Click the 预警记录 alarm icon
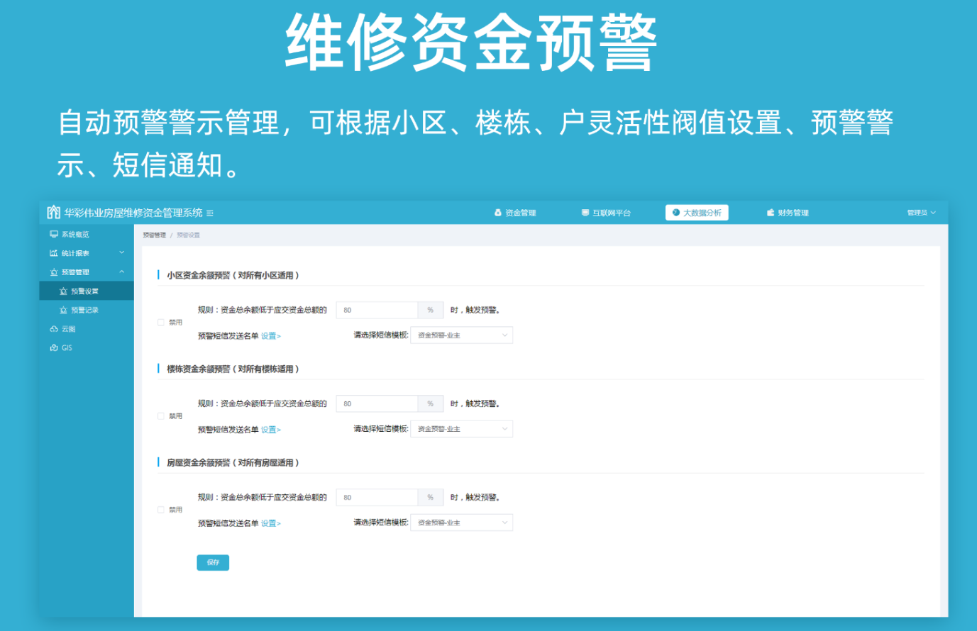977x631 pixels. pos(63,310)
